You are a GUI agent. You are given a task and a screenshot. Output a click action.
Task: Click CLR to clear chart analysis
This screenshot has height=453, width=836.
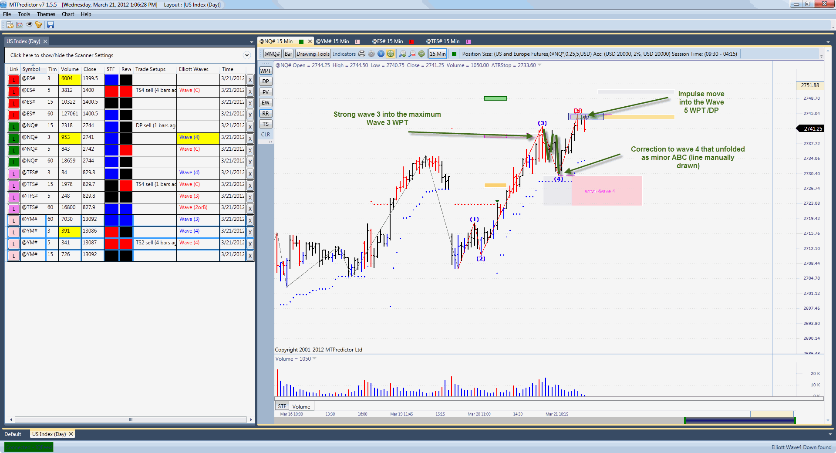click(x=266, y=135)
